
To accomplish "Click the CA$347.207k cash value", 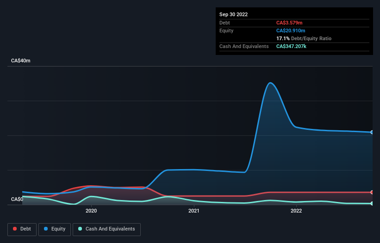I will [x=291, y=46].
